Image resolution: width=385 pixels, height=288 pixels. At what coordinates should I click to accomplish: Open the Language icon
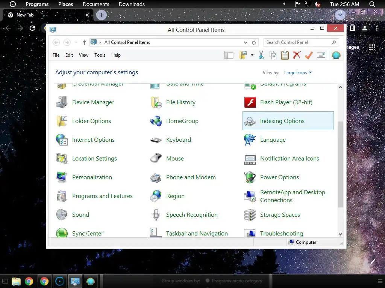tap(250, 140)
